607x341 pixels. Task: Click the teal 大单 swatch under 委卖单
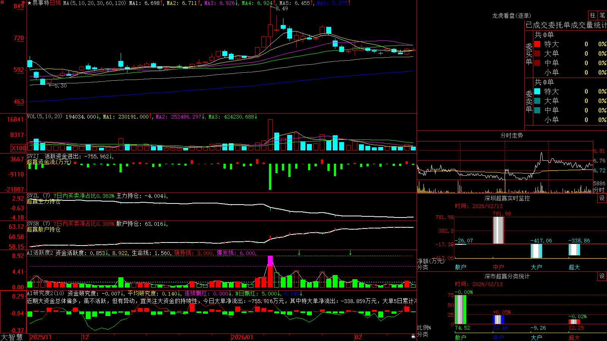coord(537,101)
